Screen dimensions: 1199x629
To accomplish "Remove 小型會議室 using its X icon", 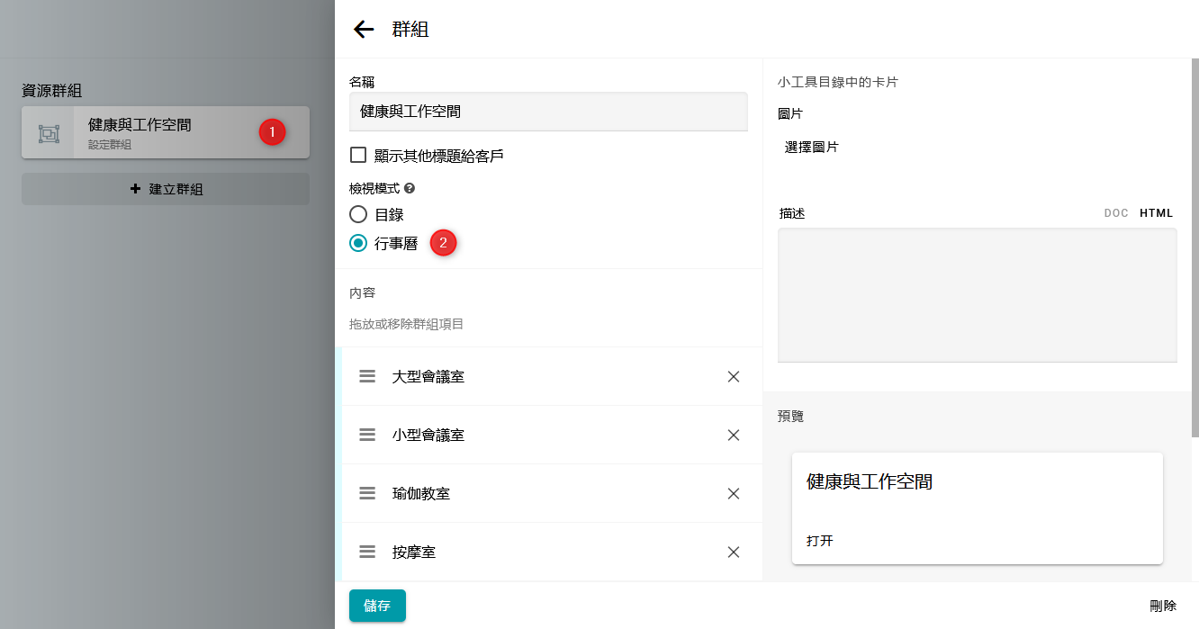I will pos(734,435).
